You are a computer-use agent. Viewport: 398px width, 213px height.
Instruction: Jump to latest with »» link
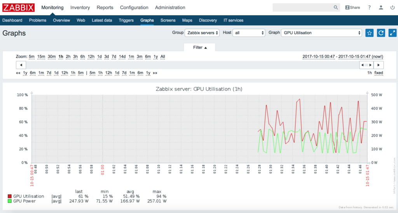click(x=155, y=73)
